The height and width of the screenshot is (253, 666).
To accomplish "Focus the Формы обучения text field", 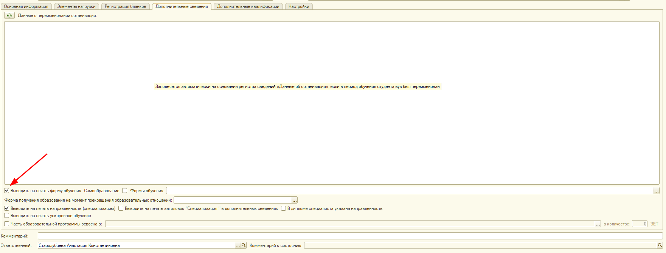I will coord(409,191).
